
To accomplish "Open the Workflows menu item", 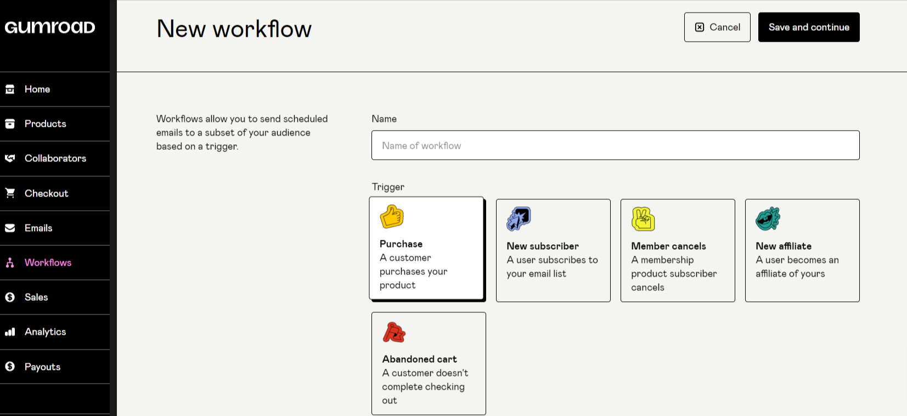I will coord(48,263).
